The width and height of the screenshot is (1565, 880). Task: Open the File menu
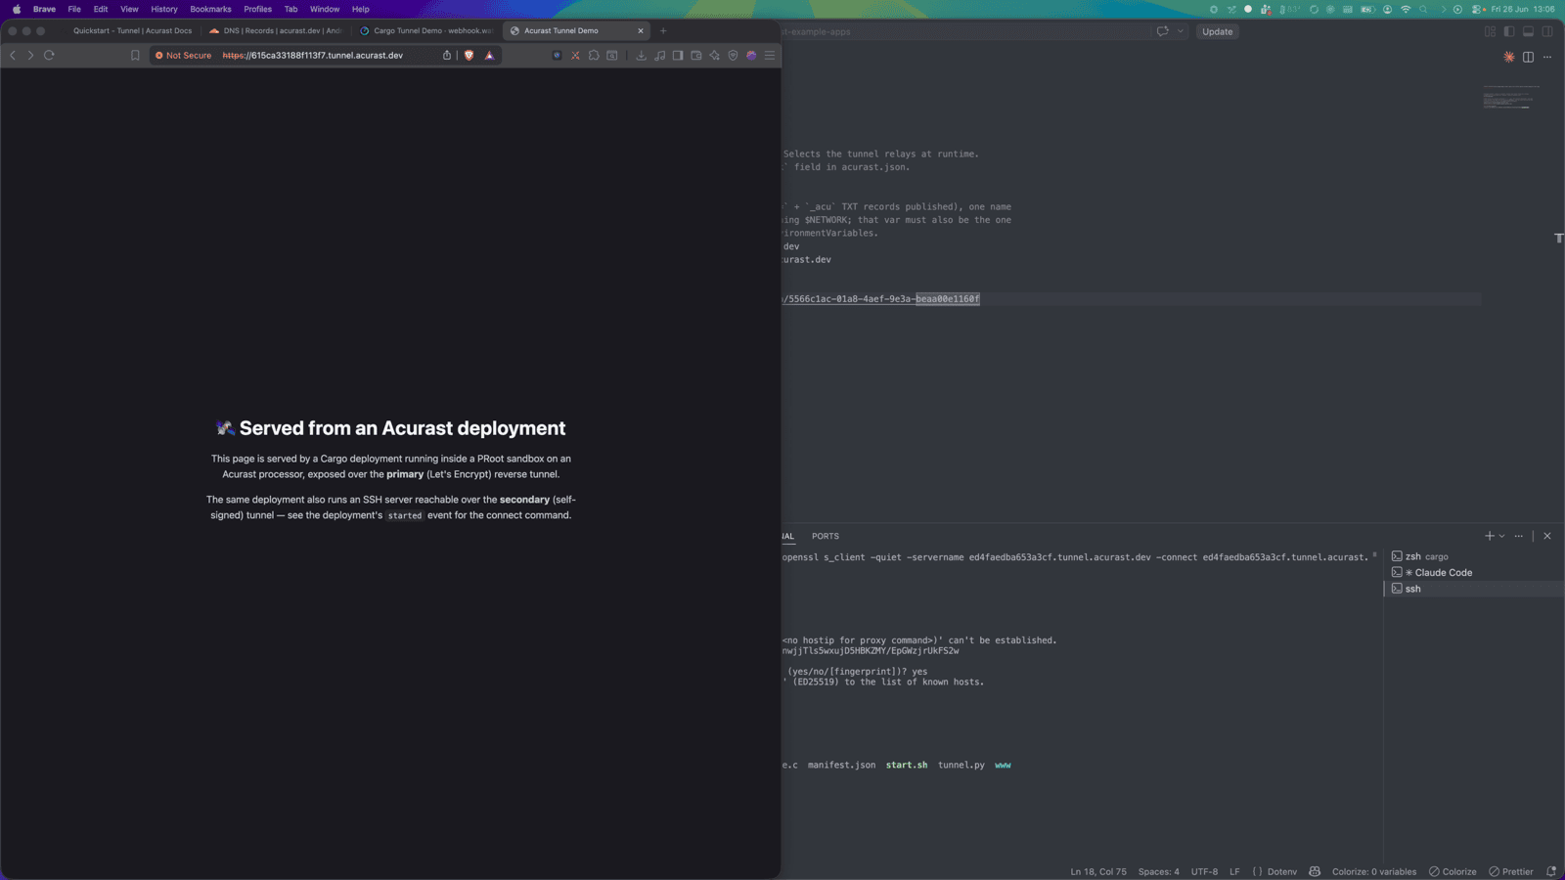[74, 9]
